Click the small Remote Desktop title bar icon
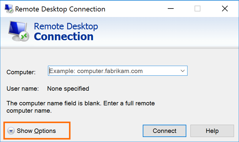Screen dimensions: 239x142 pyautogui.click(x=8, y=9)
